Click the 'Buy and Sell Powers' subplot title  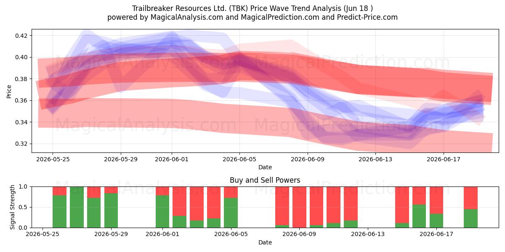(265, 180)
